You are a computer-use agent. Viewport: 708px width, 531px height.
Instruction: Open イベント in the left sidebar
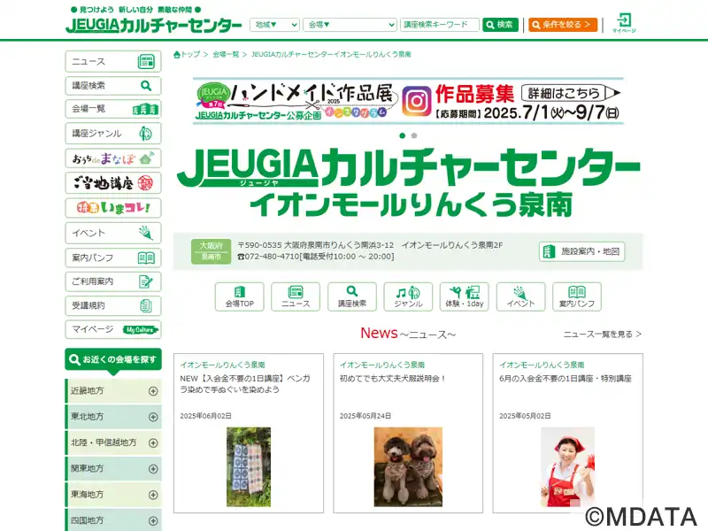(113, 233)
